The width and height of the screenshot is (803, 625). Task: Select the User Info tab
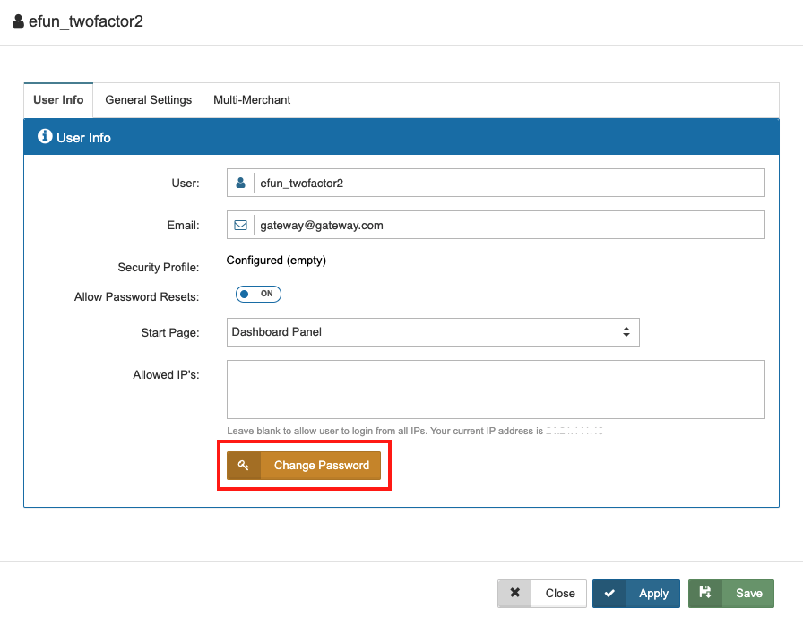(58, 100)
